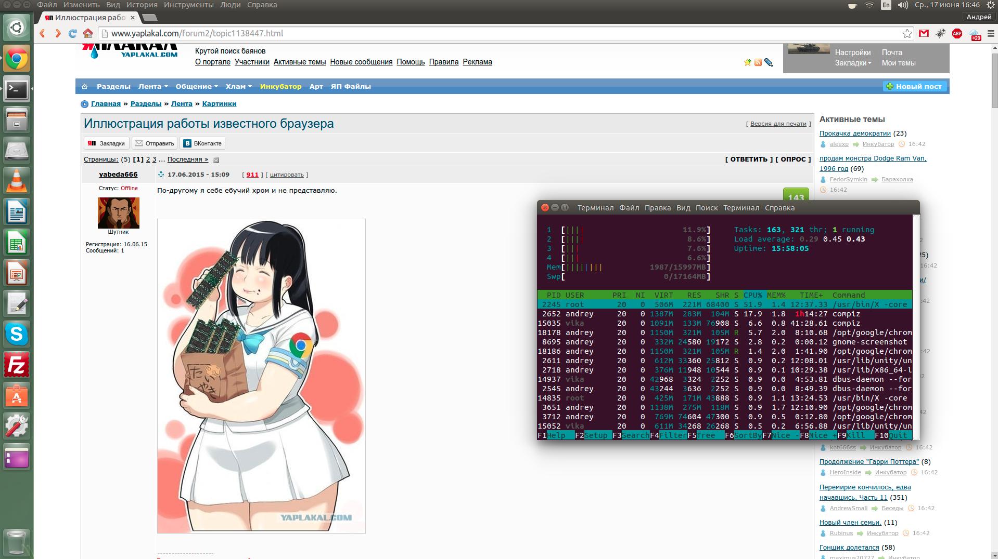Open the Андрей Chrome profile button

tap(979, 17)
